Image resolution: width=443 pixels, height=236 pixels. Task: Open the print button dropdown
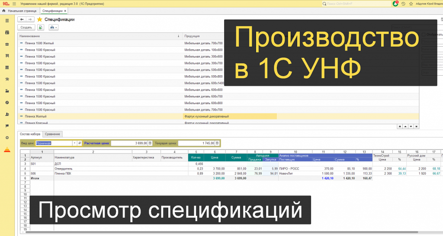(x=53, y=27)
